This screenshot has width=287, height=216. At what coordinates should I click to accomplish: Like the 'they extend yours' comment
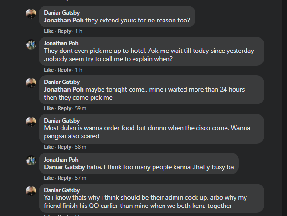(49, 31)
